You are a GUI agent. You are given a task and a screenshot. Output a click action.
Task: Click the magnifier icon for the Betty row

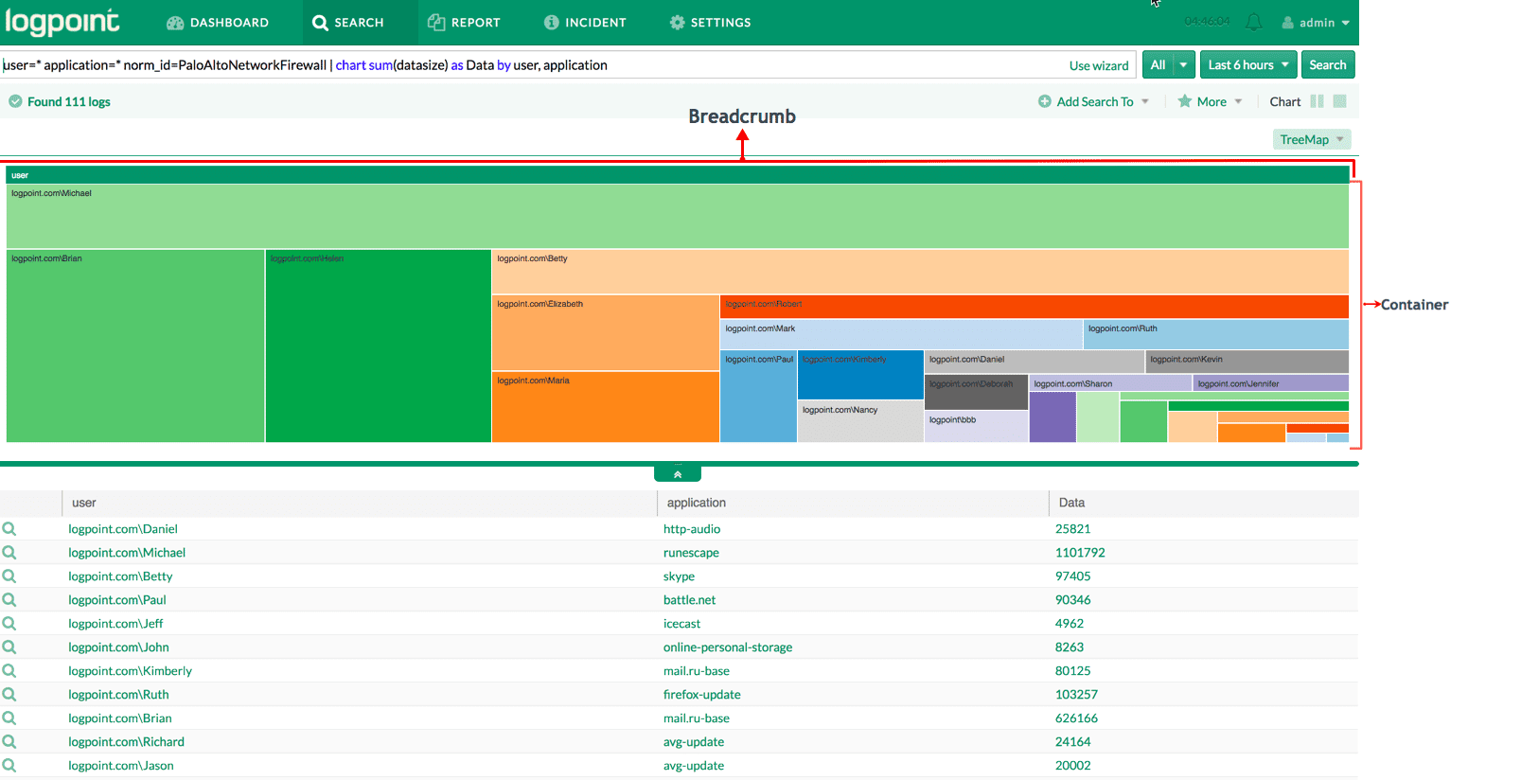[x=9, y=576]
